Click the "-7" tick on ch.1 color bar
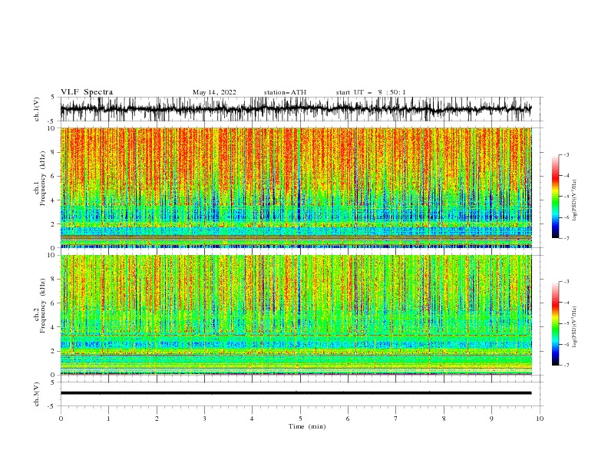Screen dimensions: 608x470 tap(567, 239)
